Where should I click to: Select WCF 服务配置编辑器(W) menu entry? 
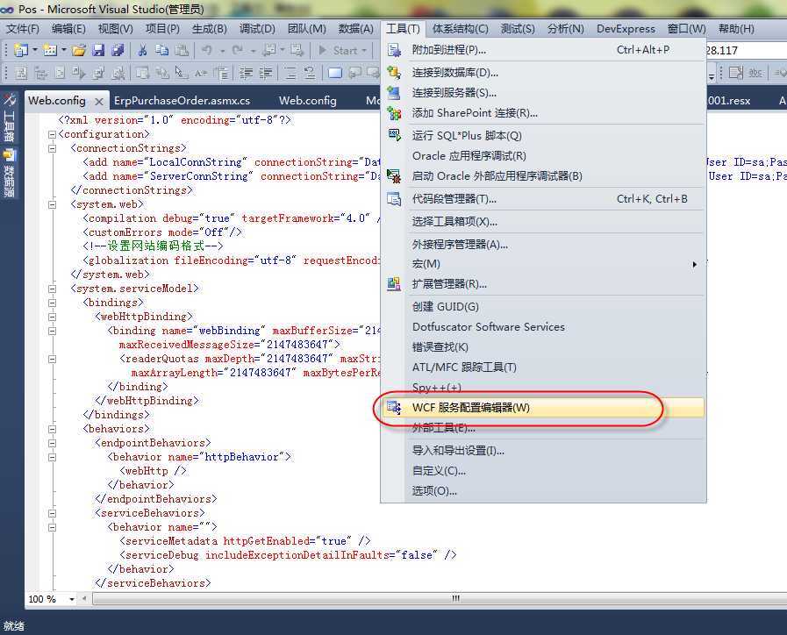coord(544,407)
